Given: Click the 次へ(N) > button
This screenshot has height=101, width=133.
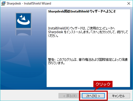Looking at the screenshot, I should 93,96.
